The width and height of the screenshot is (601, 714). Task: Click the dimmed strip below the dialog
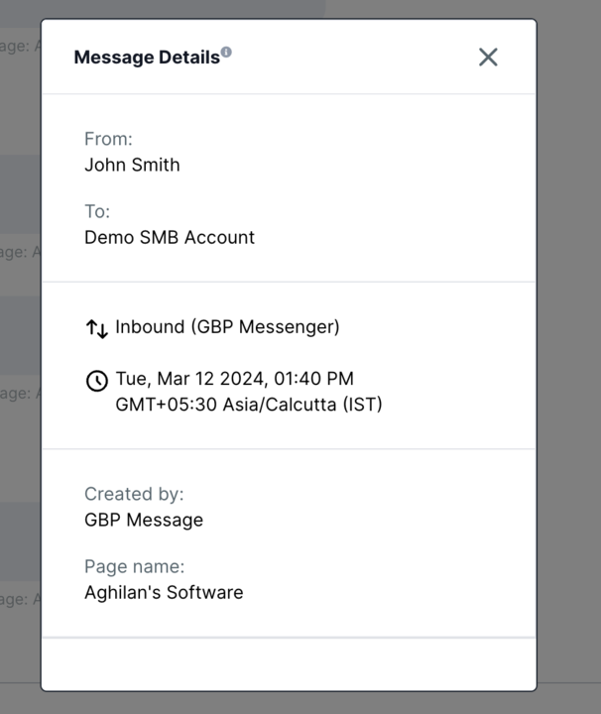[300, 703]
